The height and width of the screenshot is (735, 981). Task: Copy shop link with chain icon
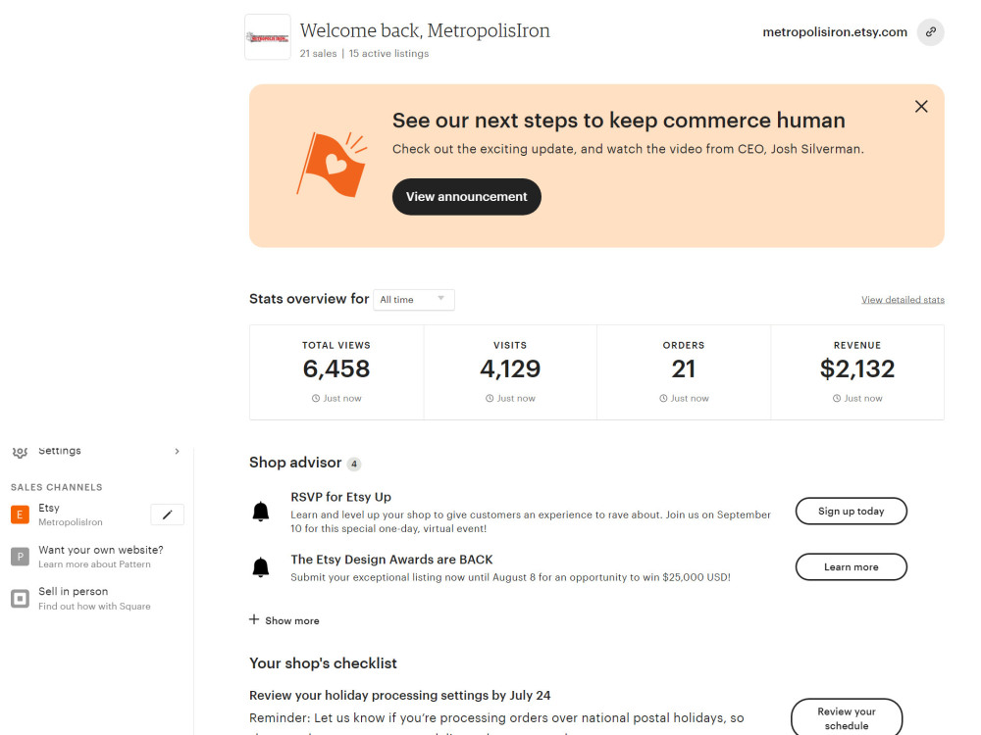click(x=930, y=32)
